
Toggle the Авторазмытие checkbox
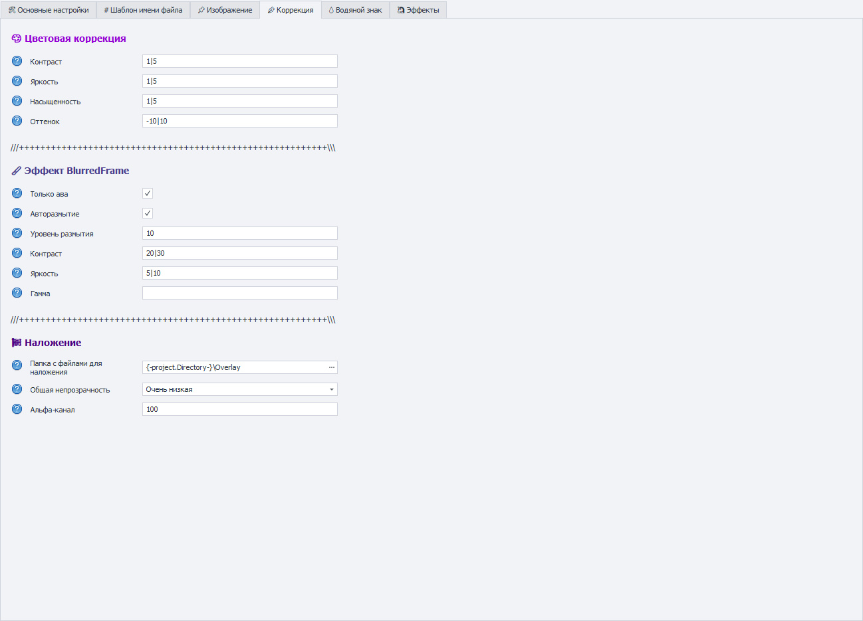coord(148,213)
